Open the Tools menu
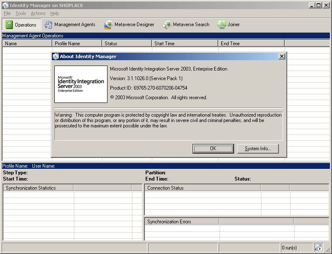 click(x=21, y=13)
